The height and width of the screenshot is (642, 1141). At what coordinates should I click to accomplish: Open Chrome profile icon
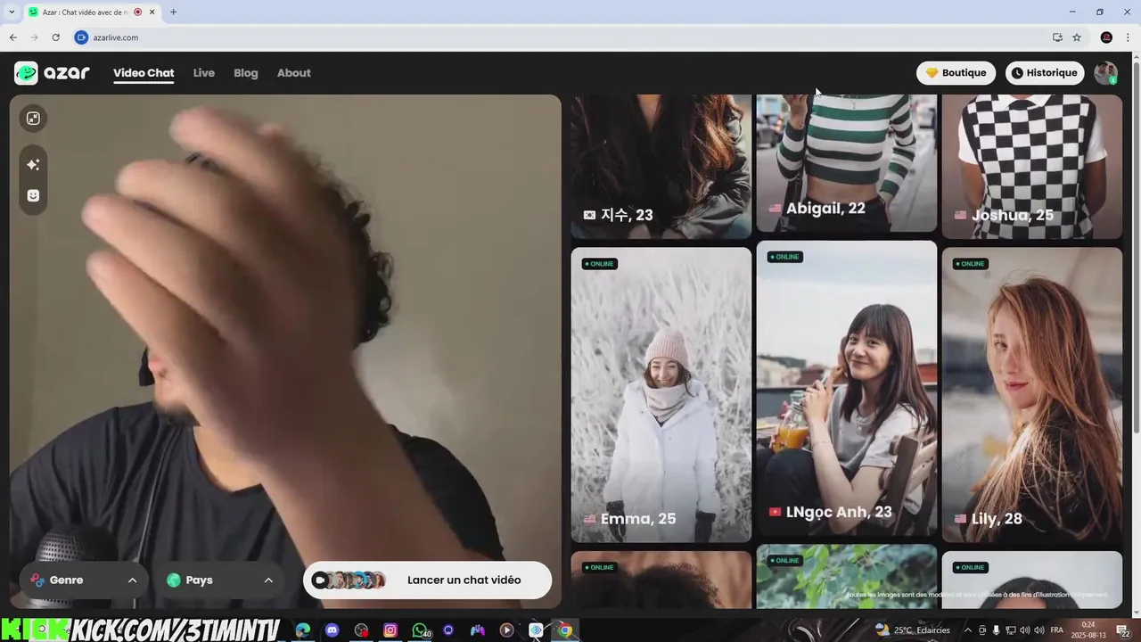click(x=1106, y=37)
